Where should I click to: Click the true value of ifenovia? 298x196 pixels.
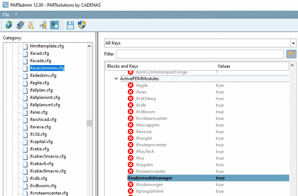point(220,132)
